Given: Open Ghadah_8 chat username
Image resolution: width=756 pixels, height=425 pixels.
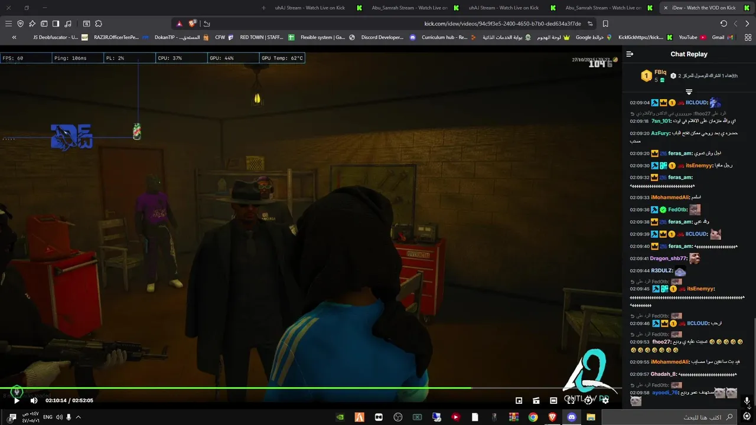Looking at the screenshot, I should coord(664,374).
